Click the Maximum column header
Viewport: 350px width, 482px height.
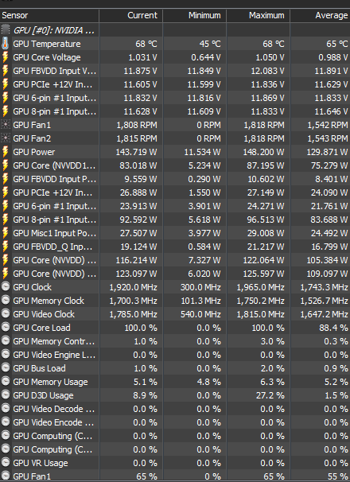[x=259, y=15]
